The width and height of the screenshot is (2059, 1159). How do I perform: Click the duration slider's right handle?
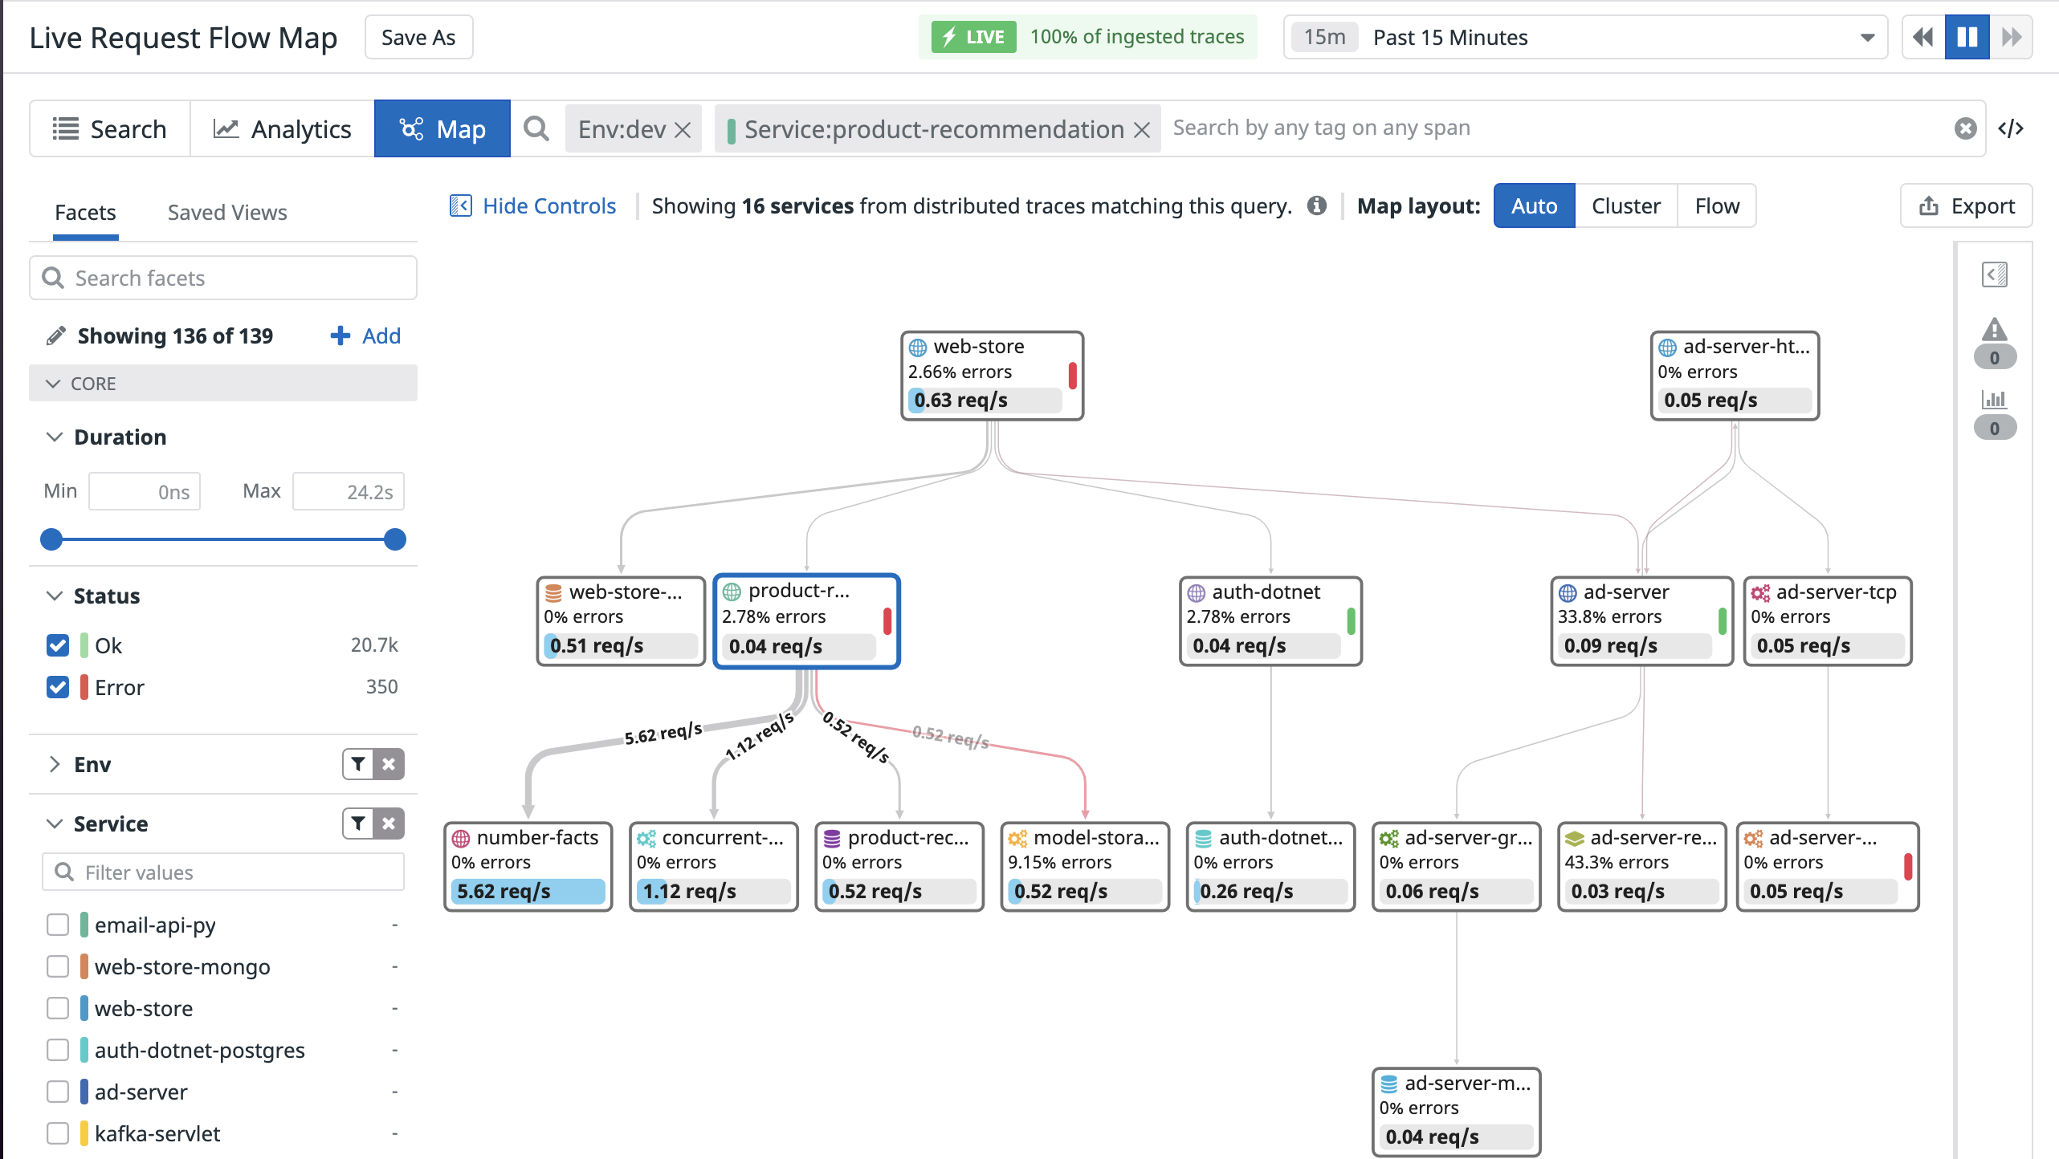tap(394, 539)
